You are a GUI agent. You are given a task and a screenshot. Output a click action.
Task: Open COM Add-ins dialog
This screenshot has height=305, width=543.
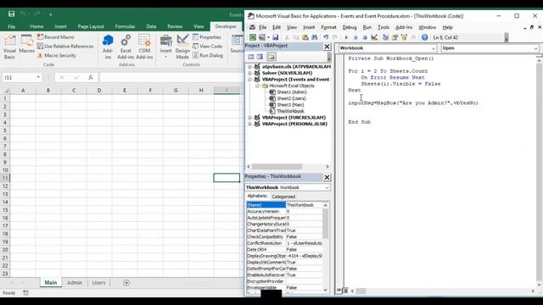coord(144,47)
